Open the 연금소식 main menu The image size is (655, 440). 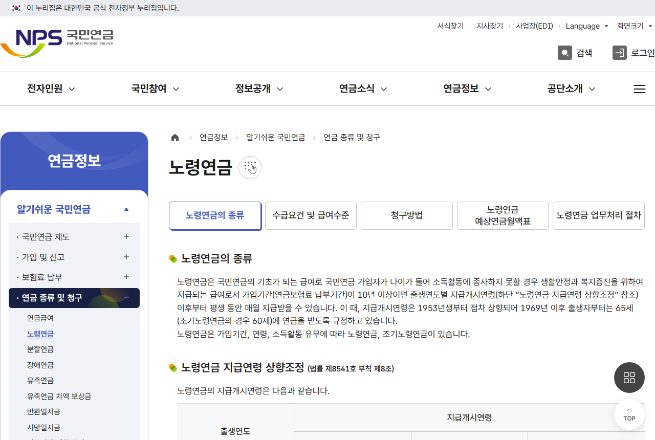[x=363, y=89]
